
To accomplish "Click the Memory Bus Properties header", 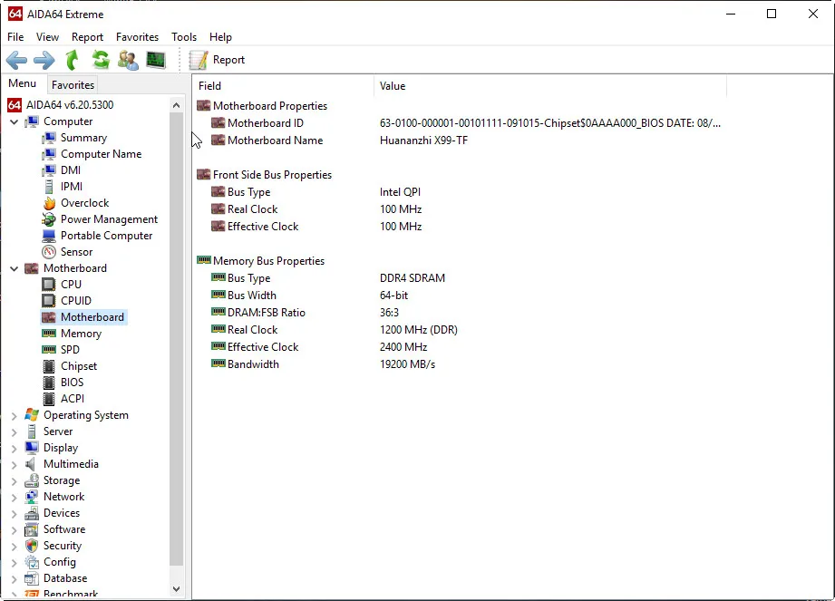I will tap(269, 261).
